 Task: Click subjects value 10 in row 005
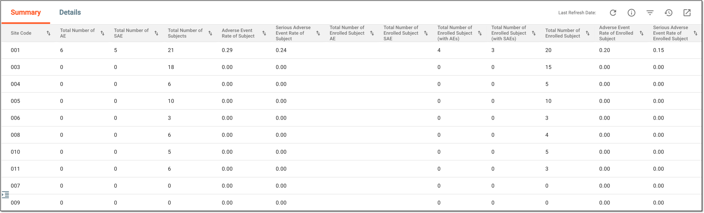171,101
